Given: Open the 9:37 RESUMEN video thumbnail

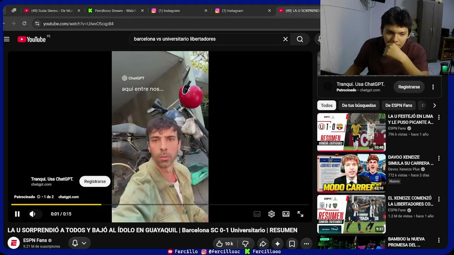Looking at the screenshot, I should [x=351, y=214].
